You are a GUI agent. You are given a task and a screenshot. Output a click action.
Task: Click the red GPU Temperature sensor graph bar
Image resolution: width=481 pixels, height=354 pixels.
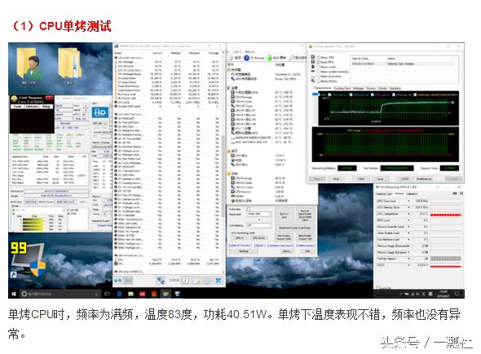(445, 214)
